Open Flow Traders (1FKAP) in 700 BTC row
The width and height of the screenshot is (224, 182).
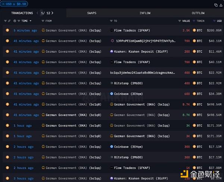coord(132,62)
